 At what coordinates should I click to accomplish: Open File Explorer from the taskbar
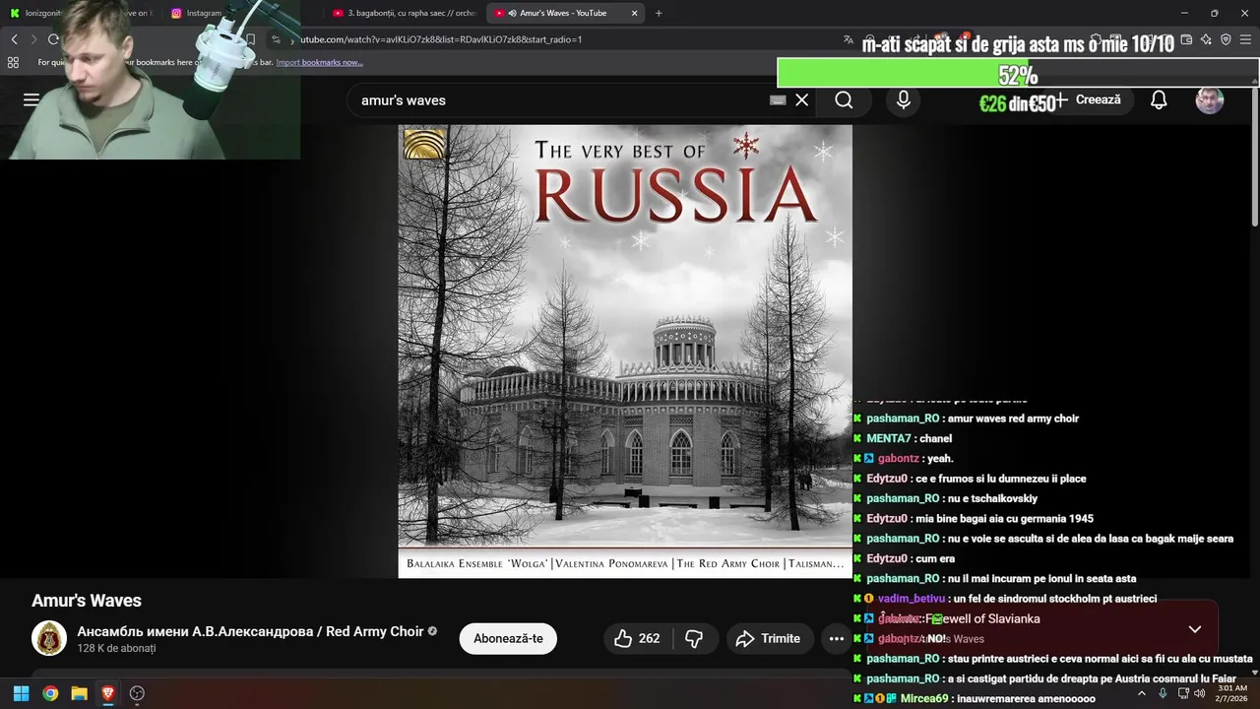79,693
